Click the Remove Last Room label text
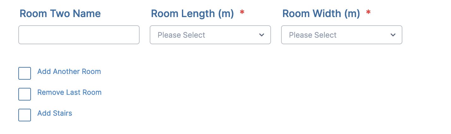The width and height of the screenshot is (451, 134). (x=69, y=92)
